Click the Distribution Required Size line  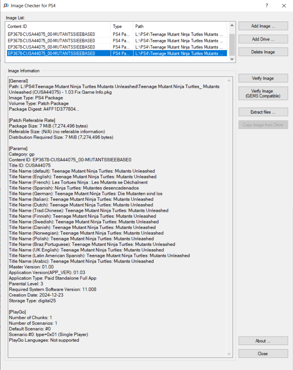click(61, 137)
